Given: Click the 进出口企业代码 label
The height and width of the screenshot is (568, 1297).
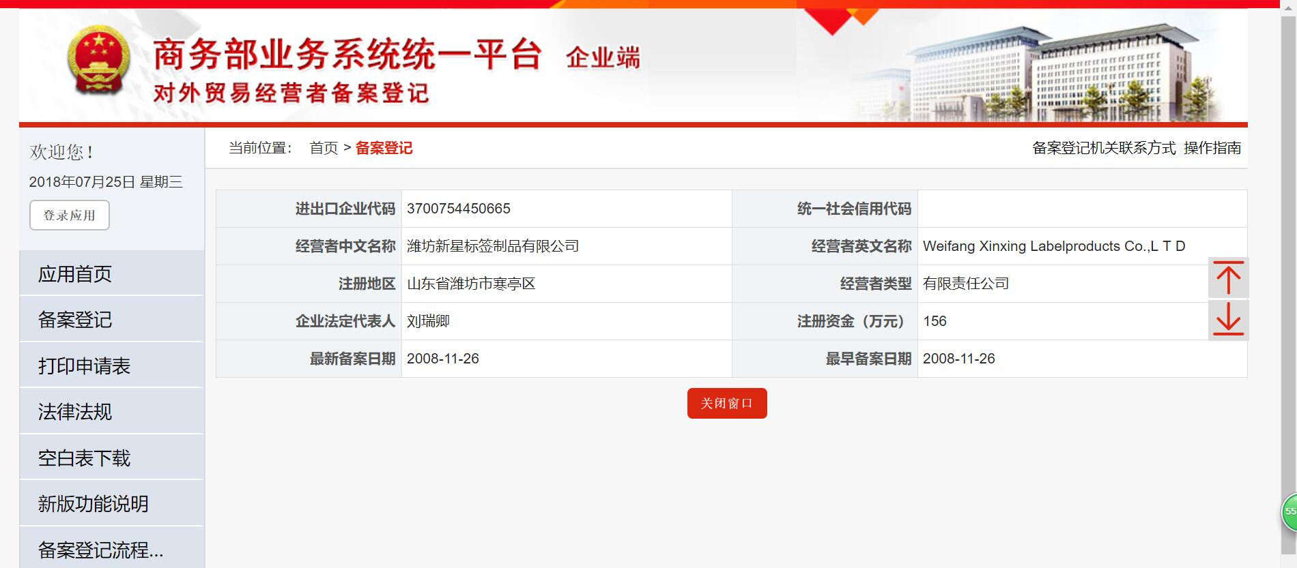Looking at the screenshot, I should (x=345, y=209).
